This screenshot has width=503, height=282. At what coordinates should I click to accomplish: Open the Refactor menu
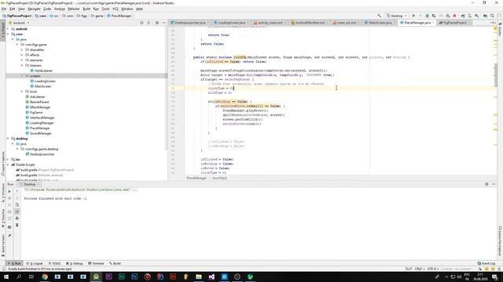pyautogui.click(x=74, y=9)
